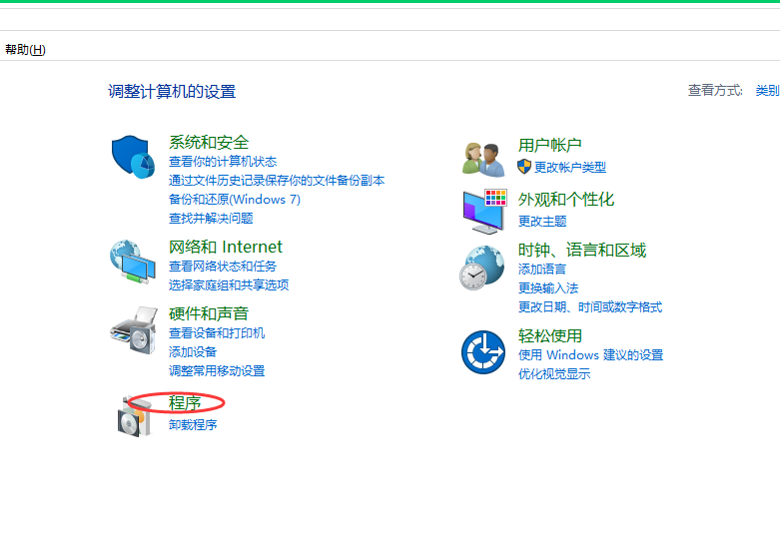Open 调整常用移动设置 link

tap(217, 371)
